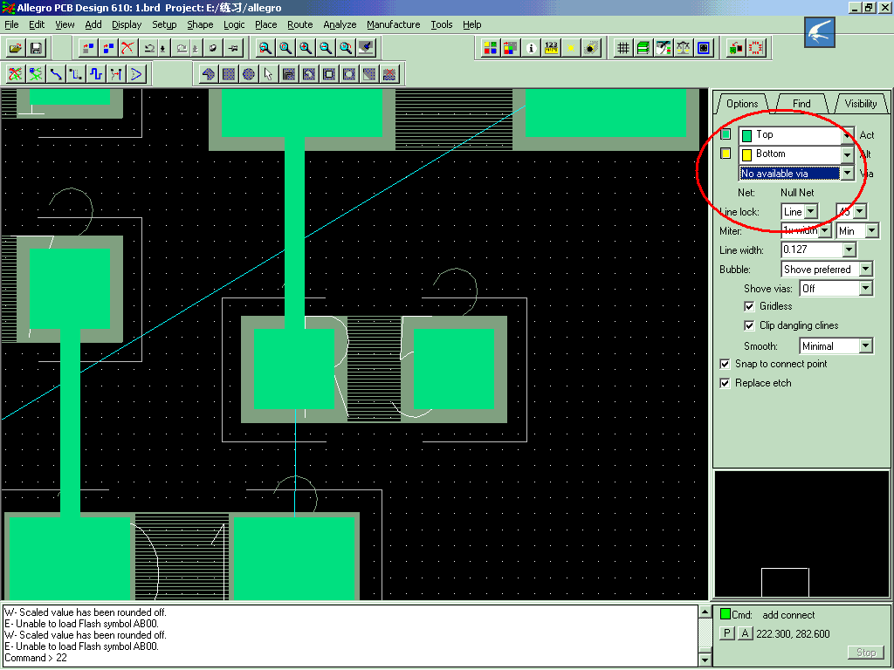This screenshot has height=670, width=894.
Task: Click the Save floppy disk icon
Action: pos(36,48)
